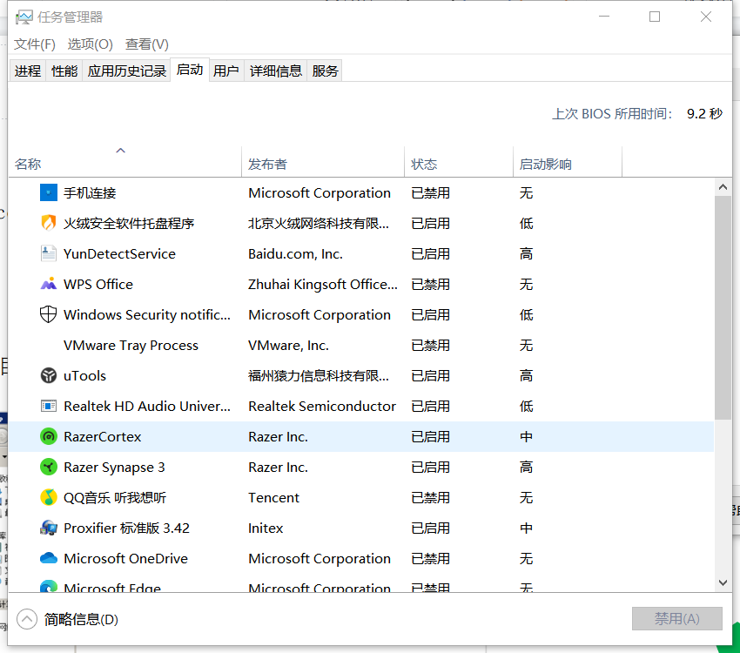The height and width of the screenshot is (653, 740).
Task: Click the 9.2 秒 BIOS time value
Action: click(704, 114)
